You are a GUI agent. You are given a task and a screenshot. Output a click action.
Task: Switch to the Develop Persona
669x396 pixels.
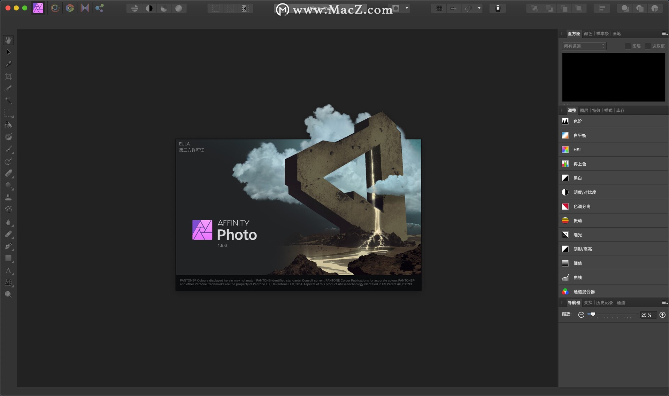70,8
